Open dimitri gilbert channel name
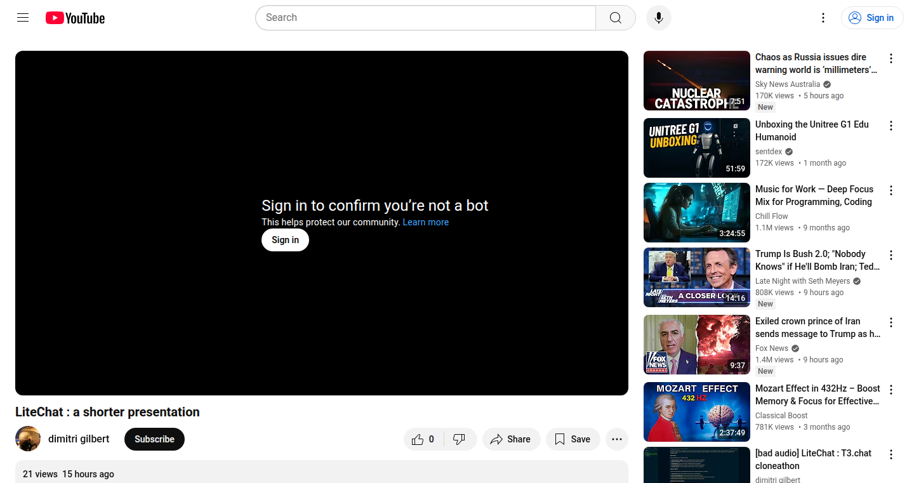 pos(79,439)
